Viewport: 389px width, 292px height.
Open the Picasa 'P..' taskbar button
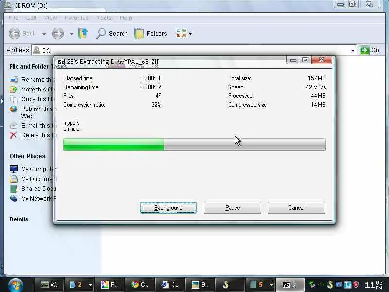109,285
